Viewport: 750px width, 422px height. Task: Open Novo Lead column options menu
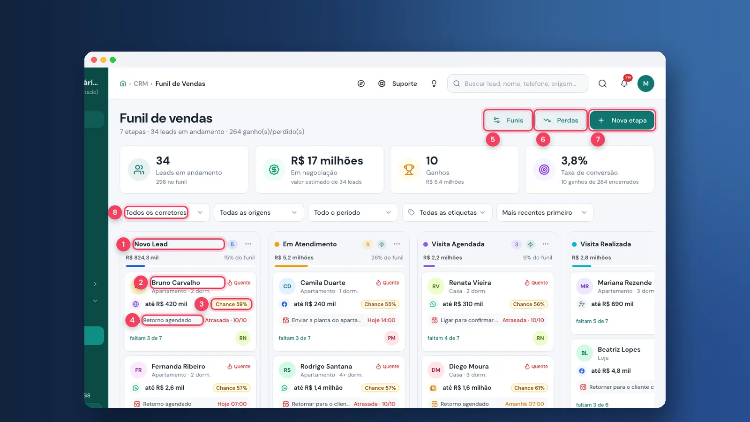pos(248,244)
